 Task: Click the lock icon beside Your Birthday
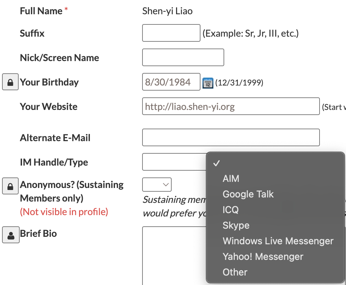tap(10, 82)
